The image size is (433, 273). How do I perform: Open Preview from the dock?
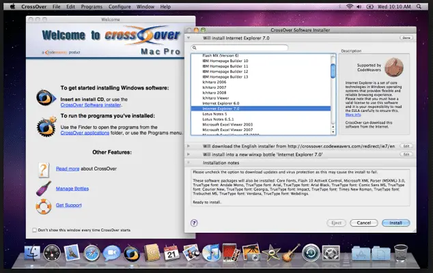191,253
